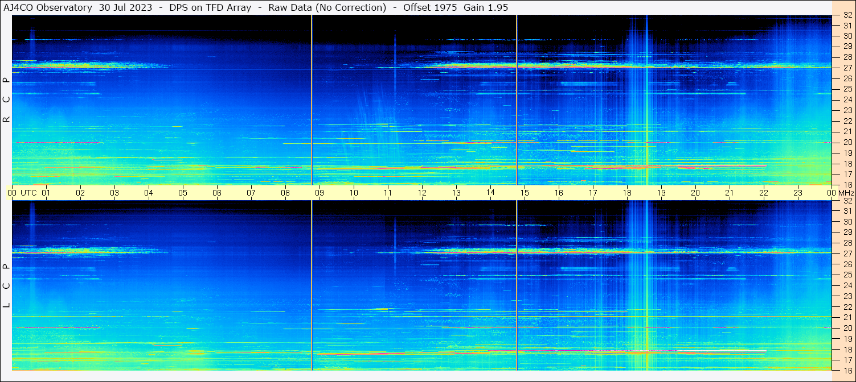The width and height of the screenshot is (856, 382).
Task: Select the '11' hour label on time axis
Action: [388, 193]
